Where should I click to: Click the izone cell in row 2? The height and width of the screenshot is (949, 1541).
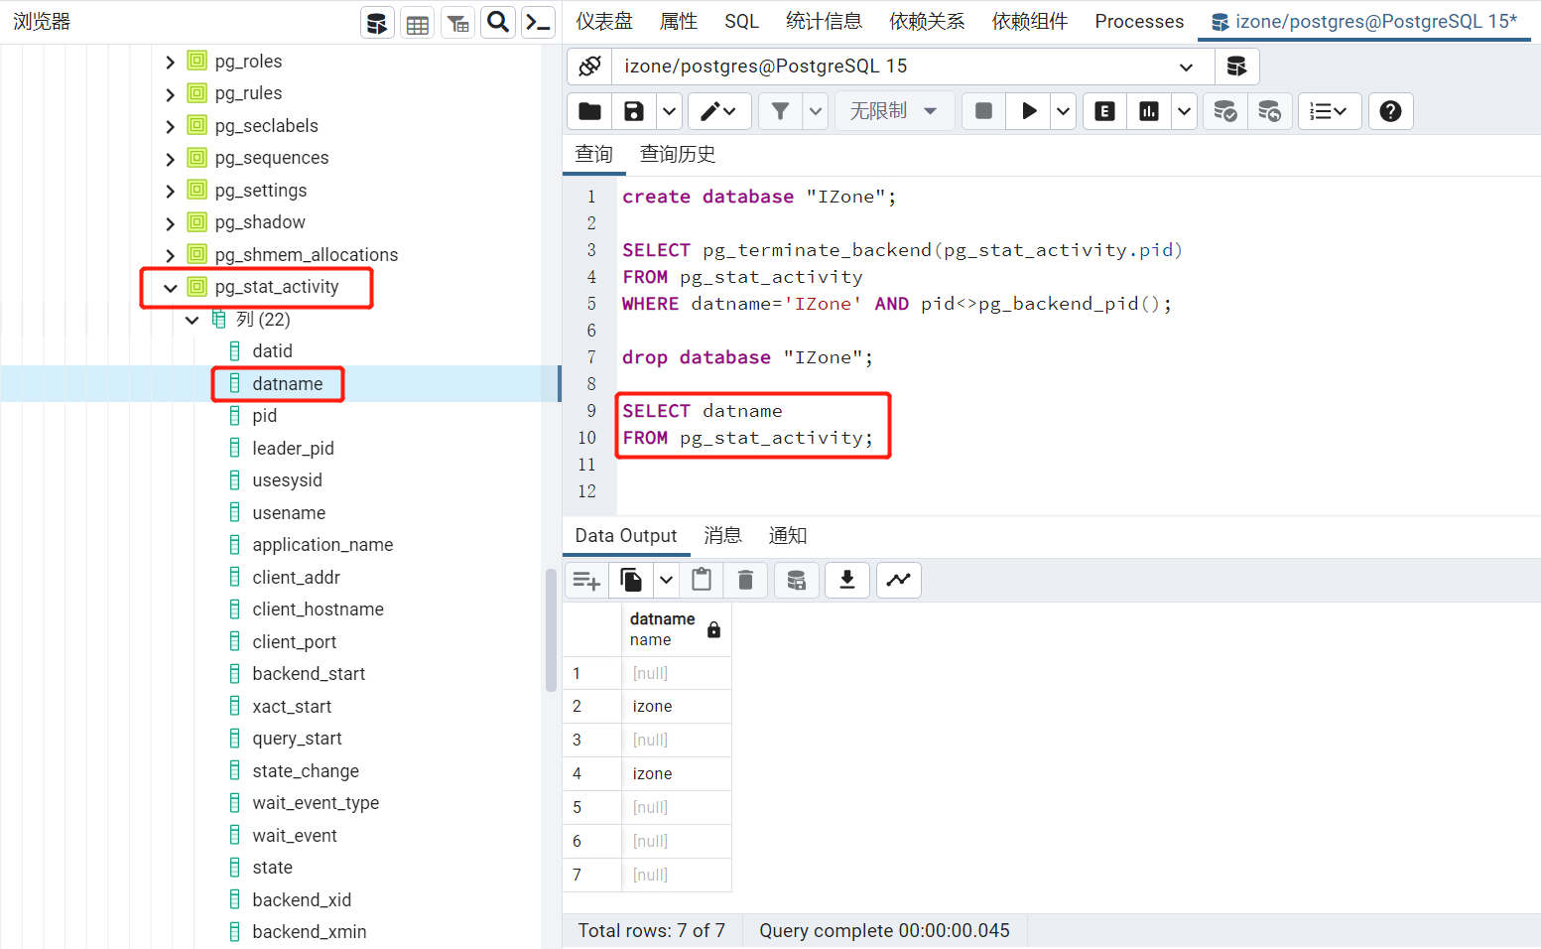[x=676, y=707]
